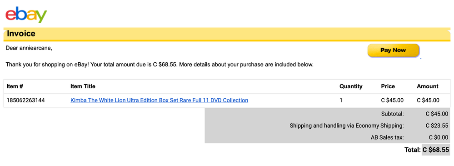Click the Subtotal label

pyautogui.click(x=392, y=114)
